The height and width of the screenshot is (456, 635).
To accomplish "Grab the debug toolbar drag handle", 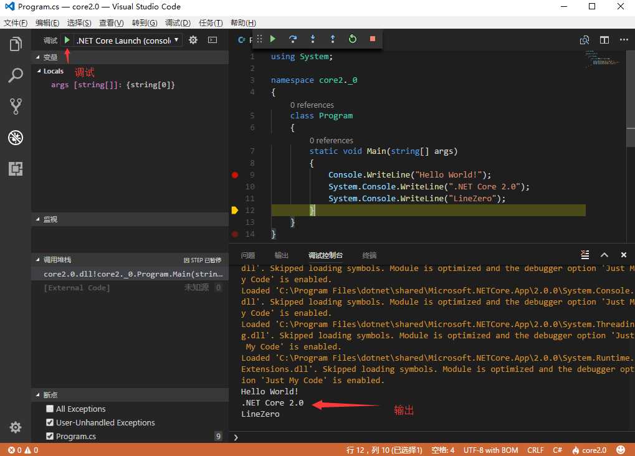I will click(259, 39).
